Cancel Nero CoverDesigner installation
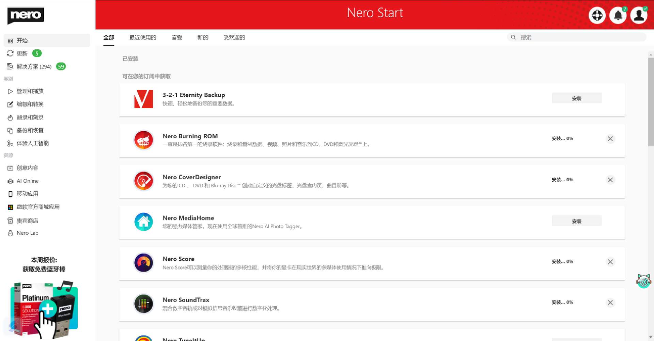Image resolution: width=654 pixels, height=341 pixels. 610,180
